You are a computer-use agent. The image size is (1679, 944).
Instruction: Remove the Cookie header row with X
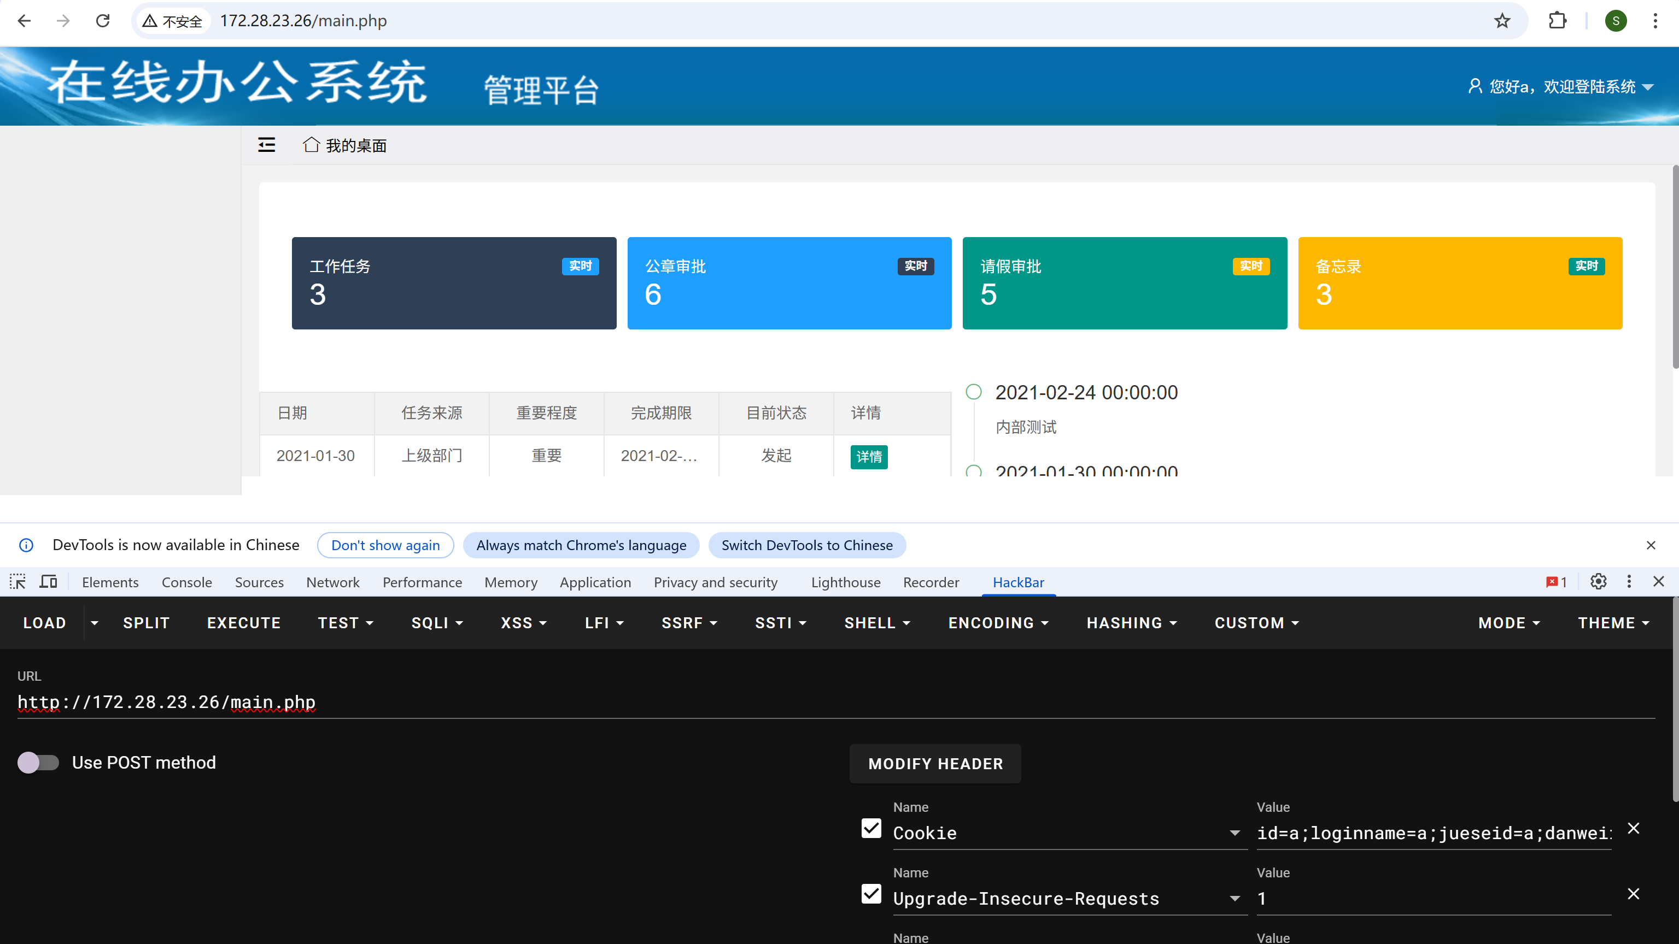point(1634,829)
